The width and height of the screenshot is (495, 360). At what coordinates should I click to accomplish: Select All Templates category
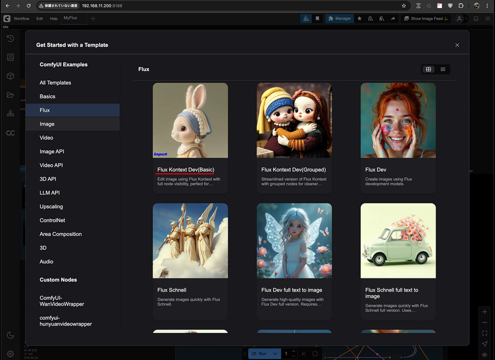coord(72,83)
